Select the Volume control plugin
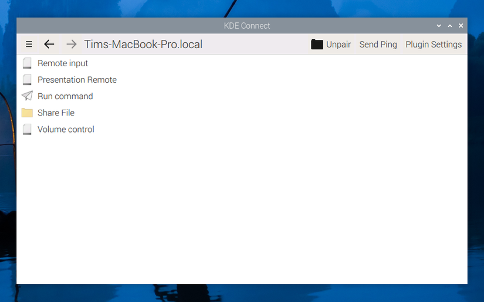The width and height of the screenshot is (484, 302). click(x=66, y=129)
